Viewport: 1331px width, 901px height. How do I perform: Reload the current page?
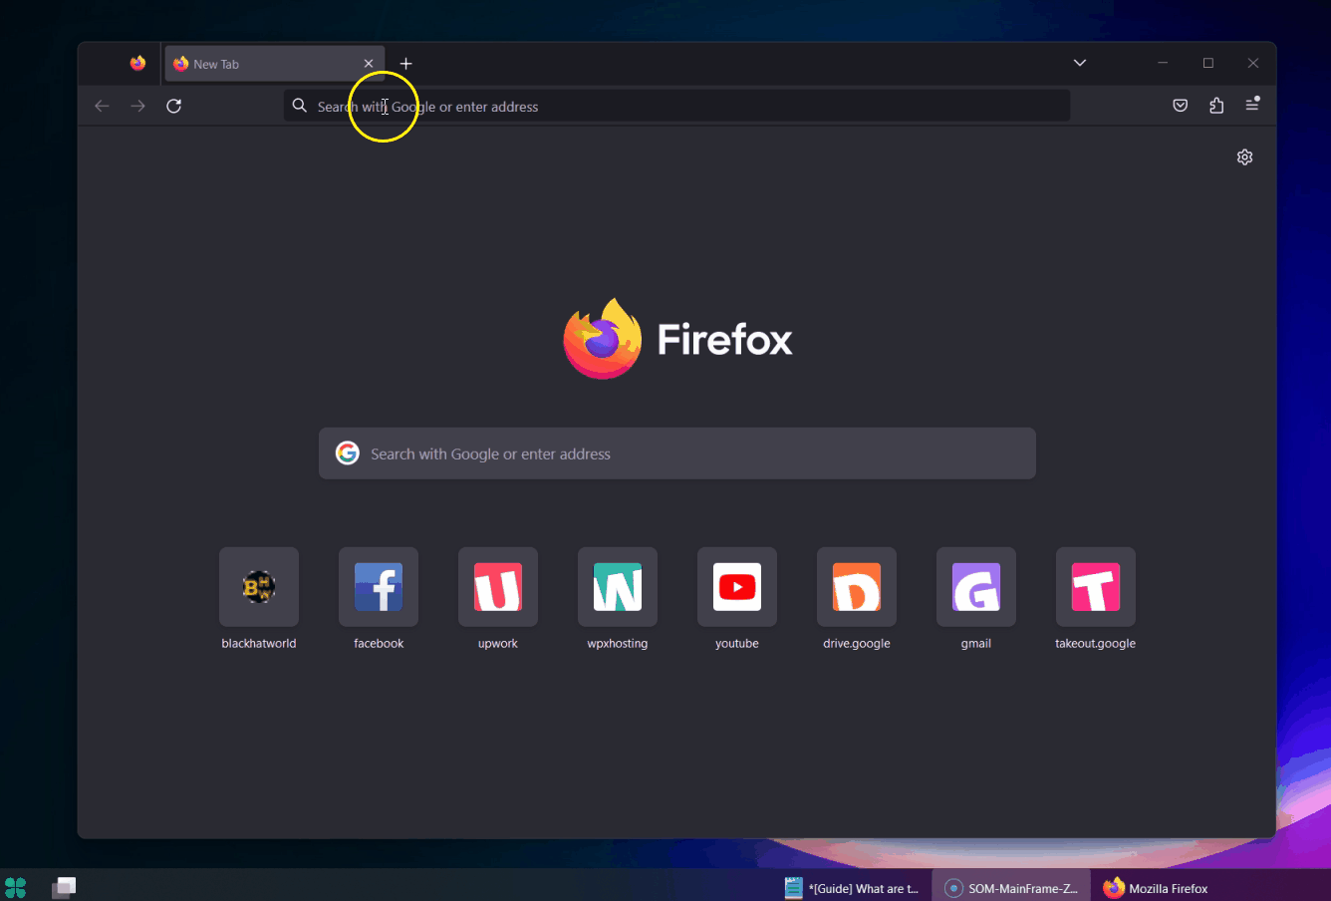[173, 106]
